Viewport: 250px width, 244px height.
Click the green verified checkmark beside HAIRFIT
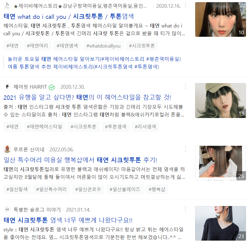click(x=52, y=87)
